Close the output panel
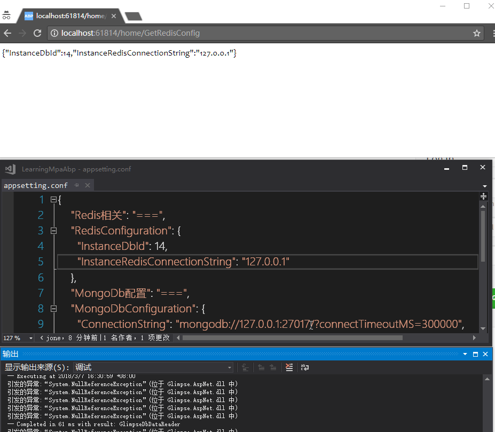The height and width of the screenshot is (432, 495). (x=485, y=355)
